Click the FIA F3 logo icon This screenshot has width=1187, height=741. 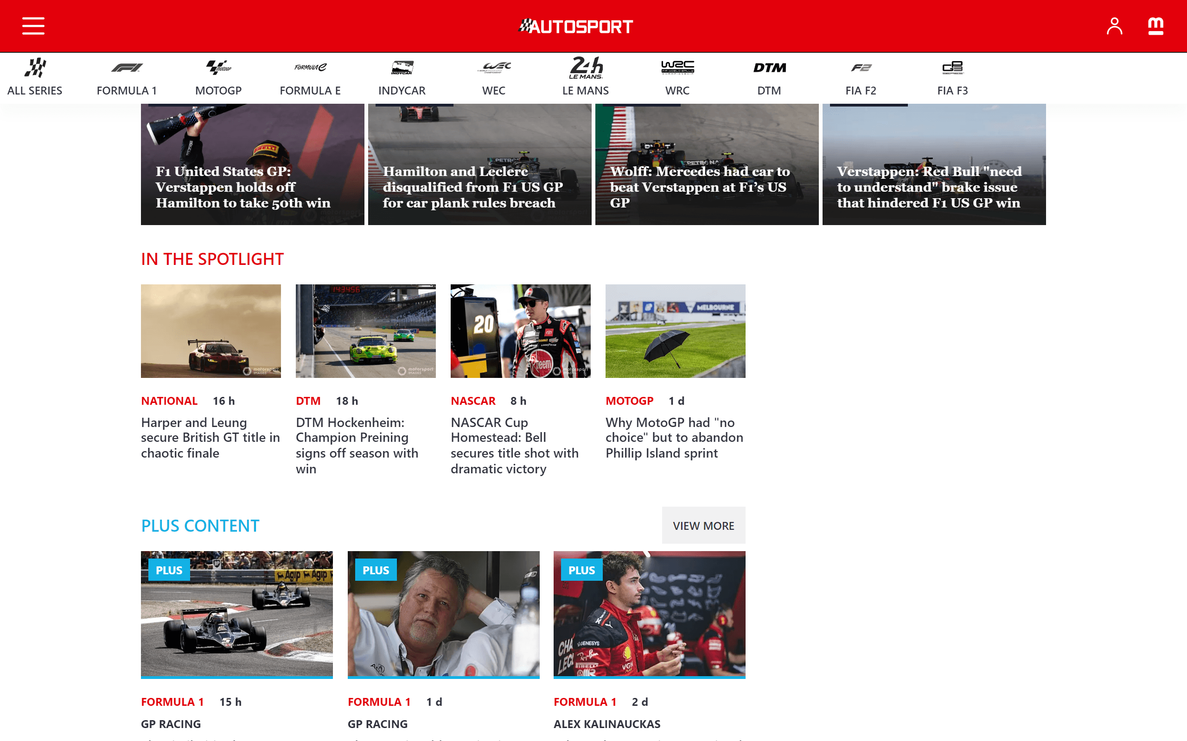tap(952, 67)
